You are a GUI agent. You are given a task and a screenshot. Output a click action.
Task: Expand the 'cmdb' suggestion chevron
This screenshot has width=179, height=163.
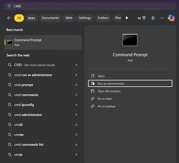click(76, 125)
